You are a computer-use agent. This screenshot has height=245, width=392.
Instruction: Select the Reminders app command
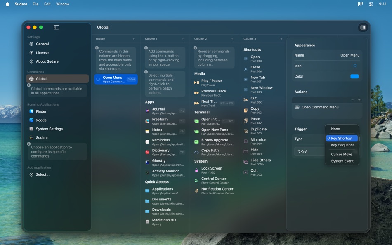[165, 142]
